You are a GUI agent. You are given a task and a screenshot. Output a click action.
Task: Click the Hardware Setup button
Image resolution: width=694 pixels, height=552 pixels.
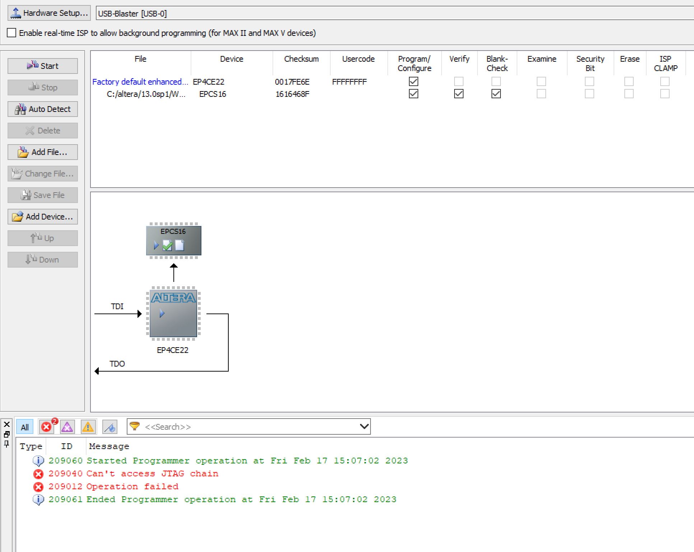(x=49, y=13)
